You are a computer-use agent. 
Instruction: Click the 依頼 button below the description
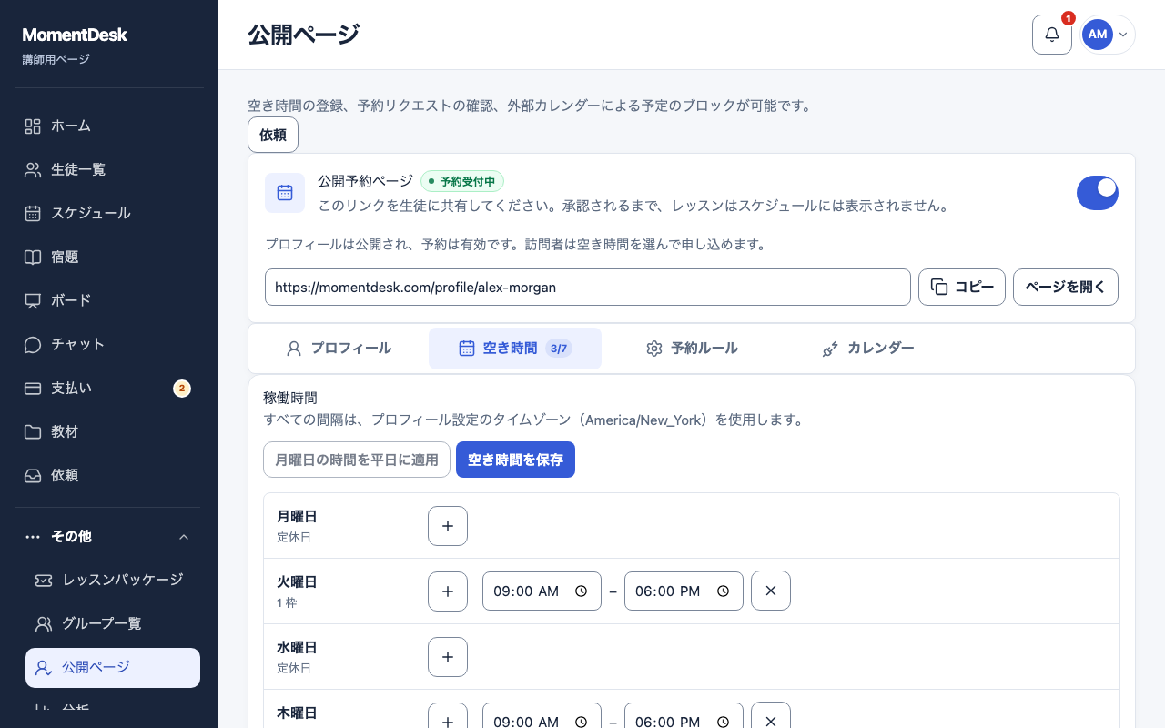pyautogui.click(x=273, y=135)
